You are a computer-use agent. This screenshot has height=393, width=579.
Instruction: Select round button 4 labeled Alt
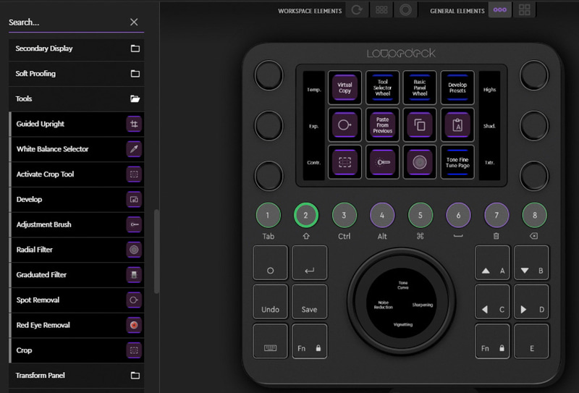(x=382, y=215)
